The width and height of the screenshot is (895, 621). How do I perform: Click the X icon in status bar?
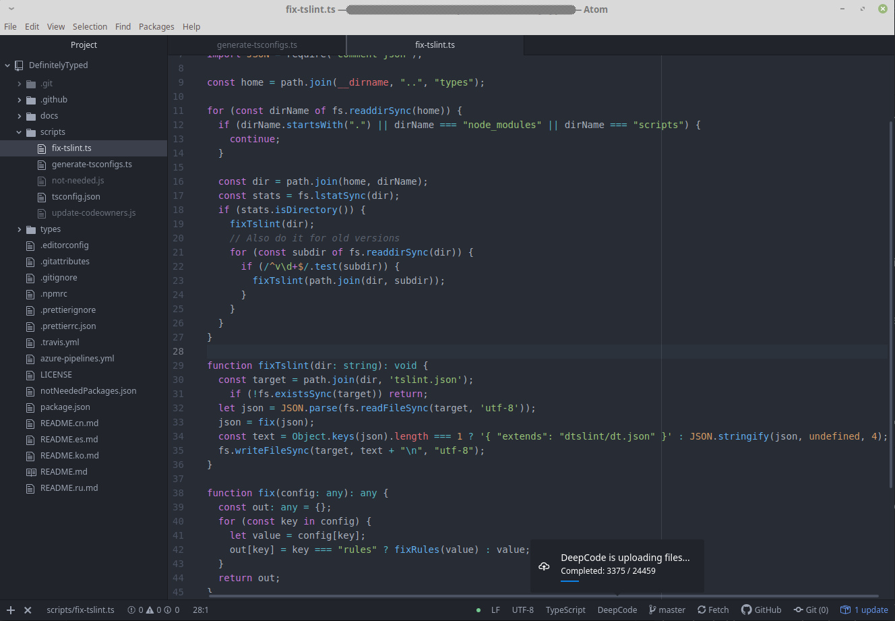(x=28, y=610)
